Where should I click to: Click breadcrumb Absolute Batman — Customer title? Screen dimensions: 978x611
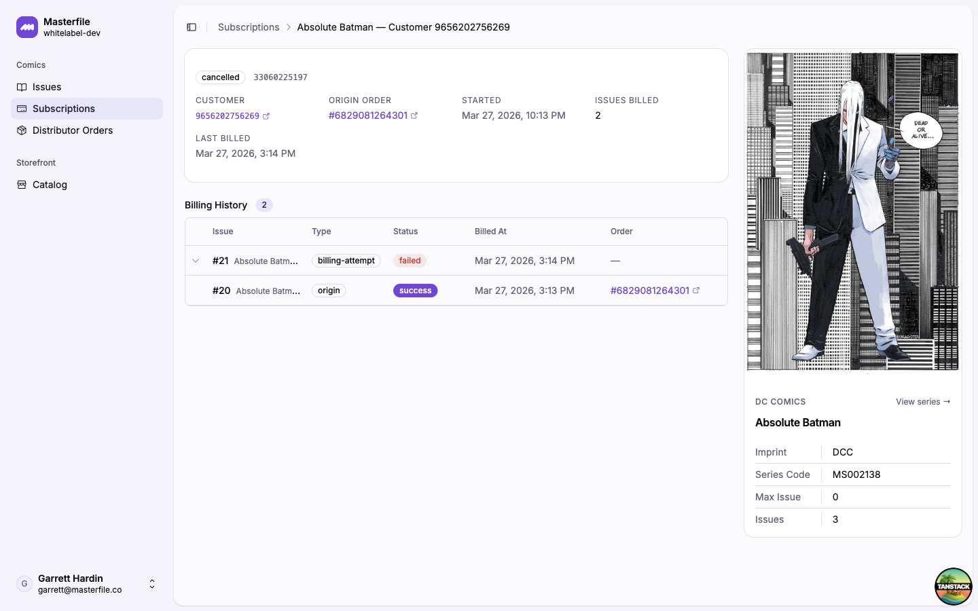(x=403, y=27)
